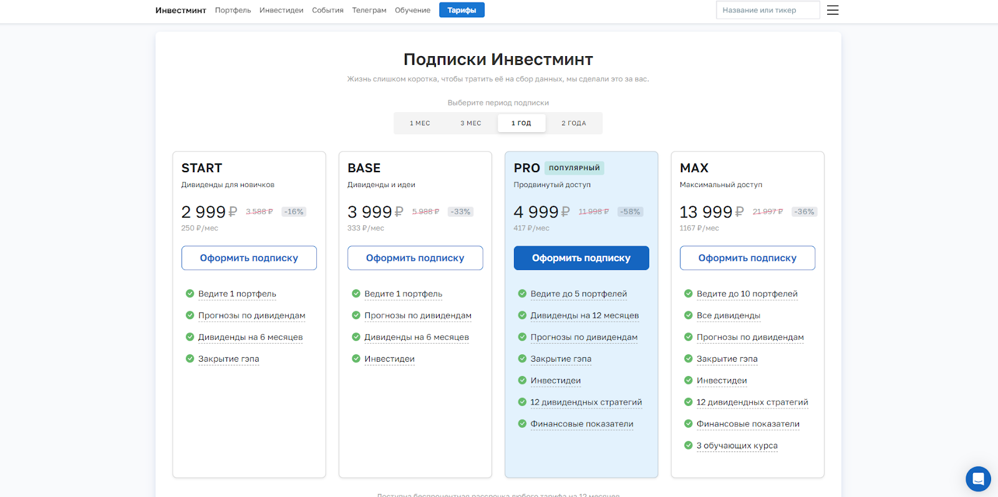998x497 pixels.
Task: Click the -36% discount badge on MAX
Action: [x=804, y=212]
